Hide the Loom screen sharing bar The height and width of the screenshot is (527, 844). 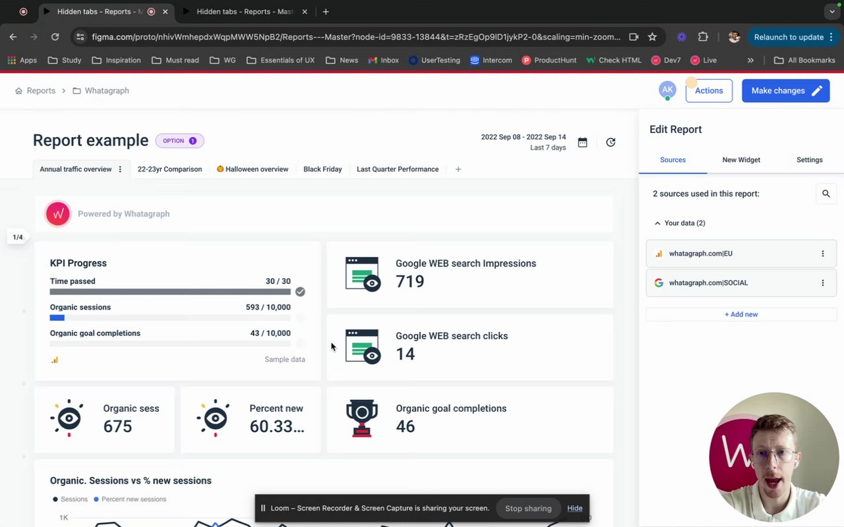click(575, 509)
